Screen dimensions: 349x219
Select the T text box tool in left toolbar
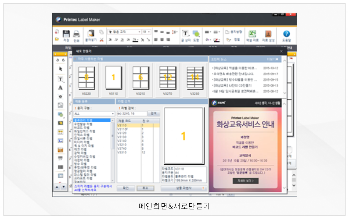coord(60,79)
